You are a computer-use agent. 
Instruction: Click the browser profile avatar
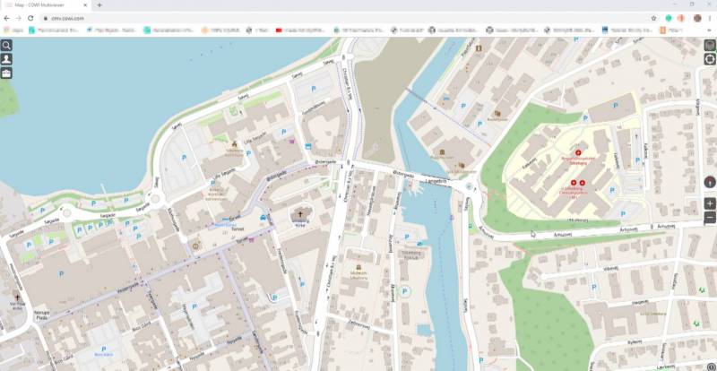(x=696, y=18)
